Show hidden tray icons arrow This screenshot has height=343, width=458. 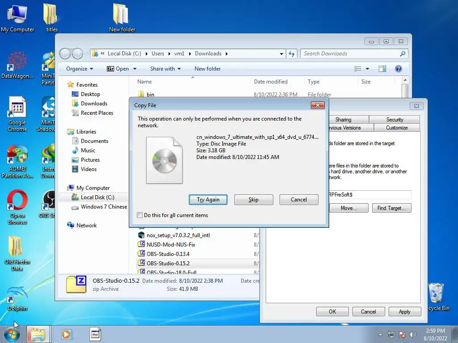coord(380,335)
